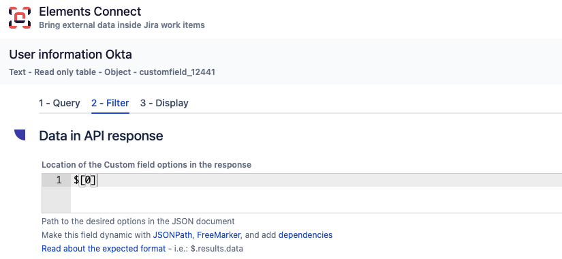Click the Elements Connect logo icon
Screen dimensions: 562x259
[x=20, y=18]
